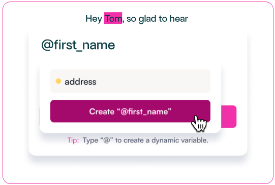Viewport: 275px width, 185px height.
Task: Click the word Create on the magenta button
Action: point(102,112)
